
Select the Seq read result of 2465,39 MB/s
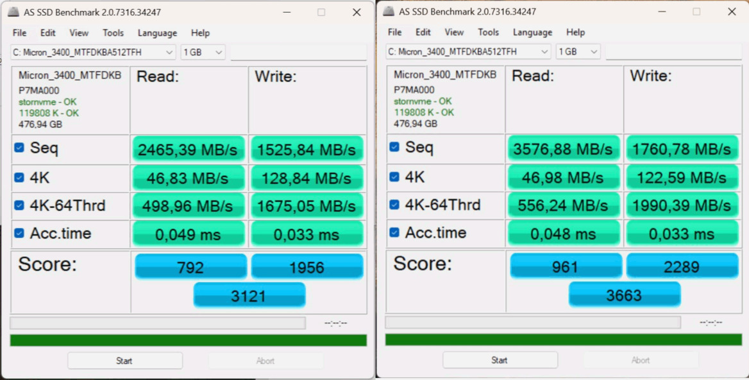[x=189, y=149]
